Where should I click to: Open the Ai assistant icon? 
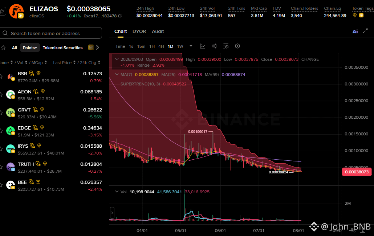tap(355, 31)
